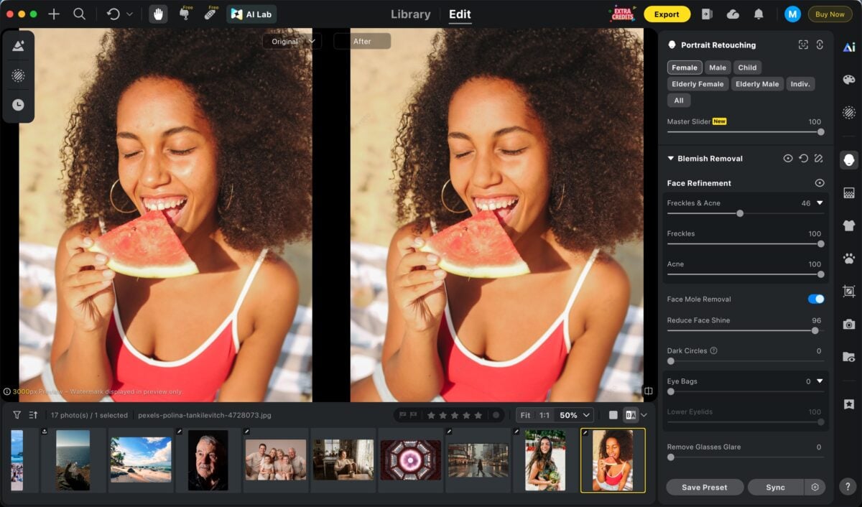
Task: Open the color palette sidebar icon
Action: click(849, 80)
